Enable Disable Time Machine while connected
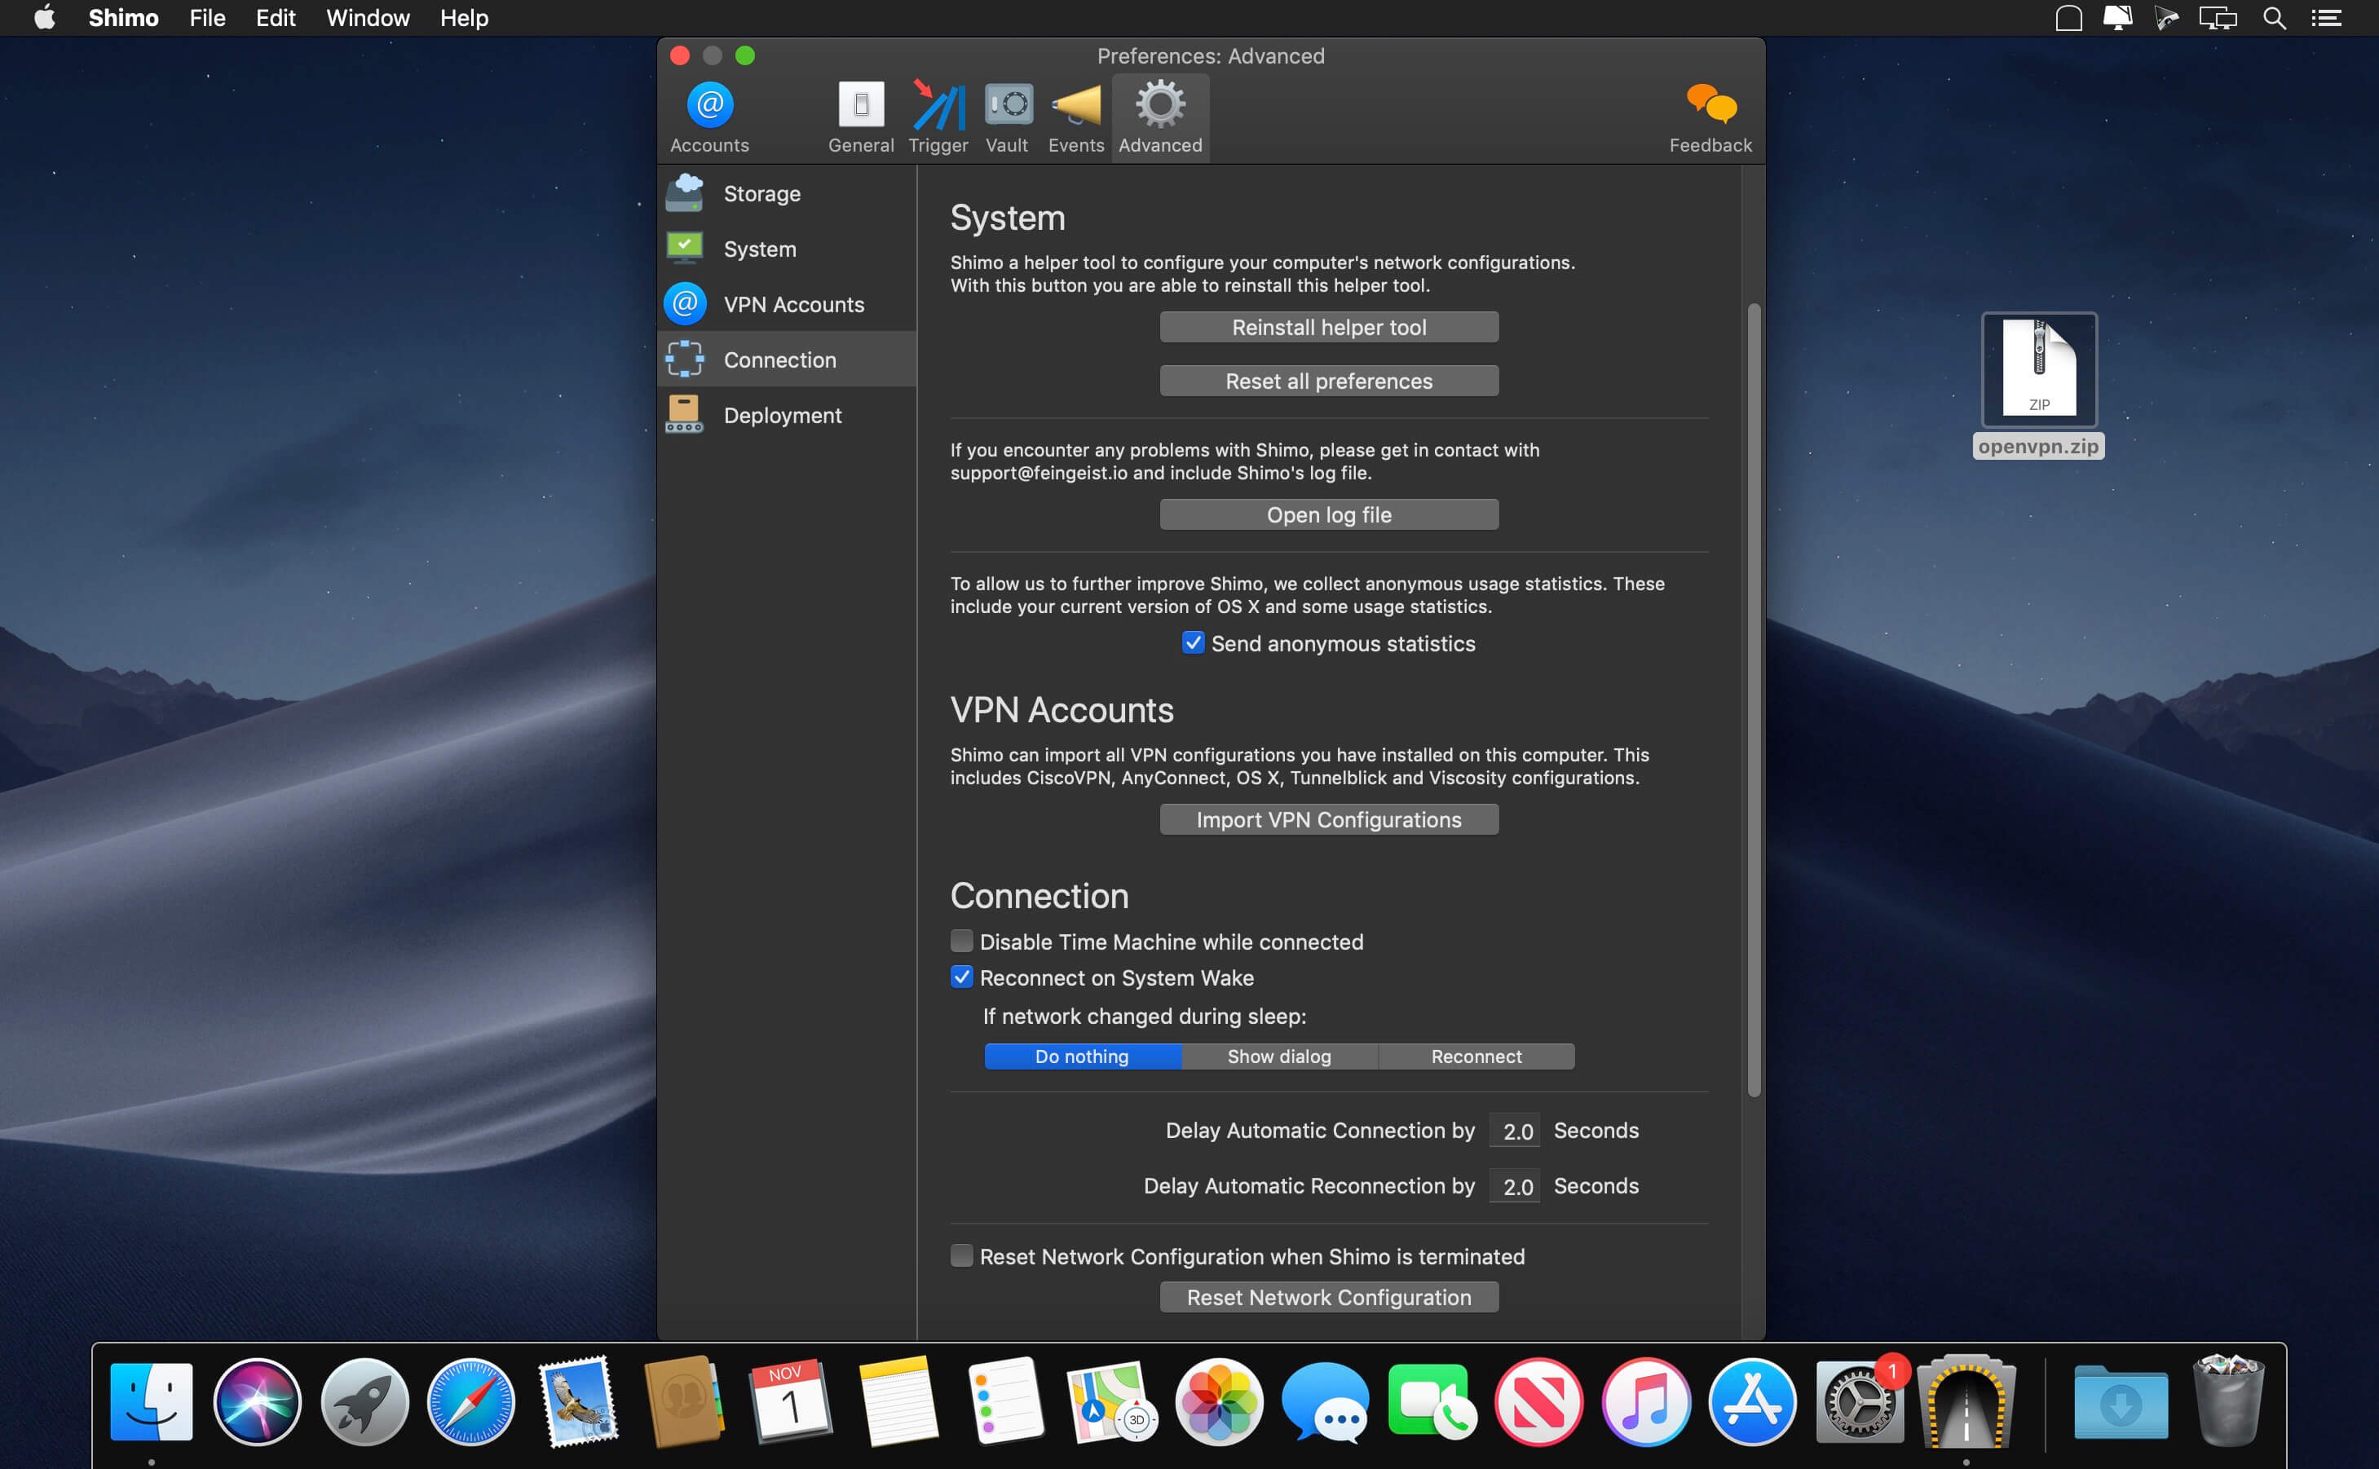The image size is (2379, 1469). pos(962,941)
